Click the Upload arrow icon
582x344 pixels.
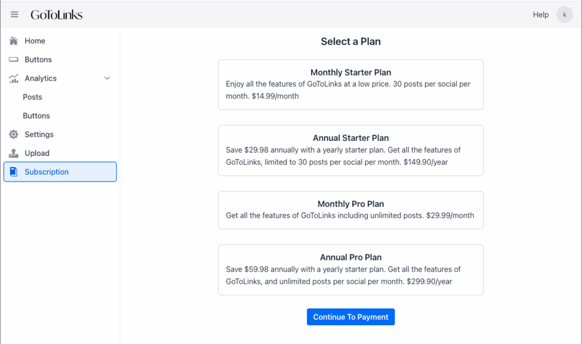14,154
